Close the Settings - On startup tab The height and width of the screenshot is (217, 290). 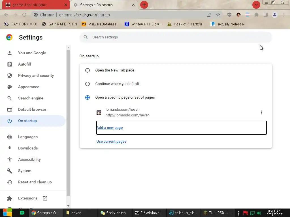(x=133, y=5)
